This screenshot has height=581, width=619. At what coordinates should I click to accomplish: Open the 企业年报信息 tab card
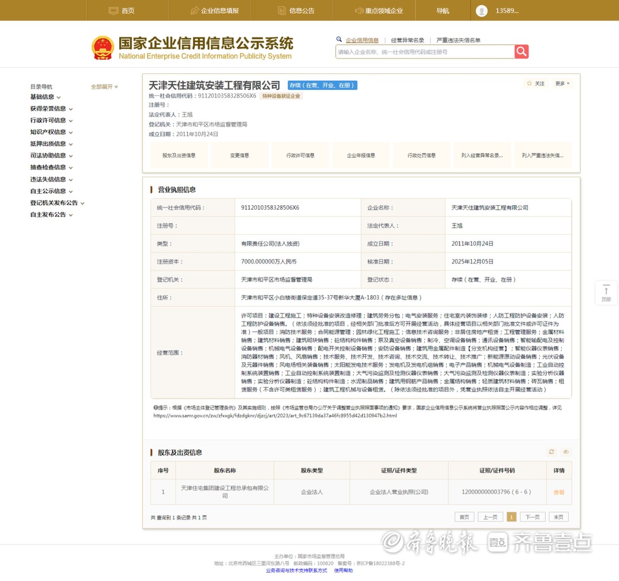(x=361, y=155)
